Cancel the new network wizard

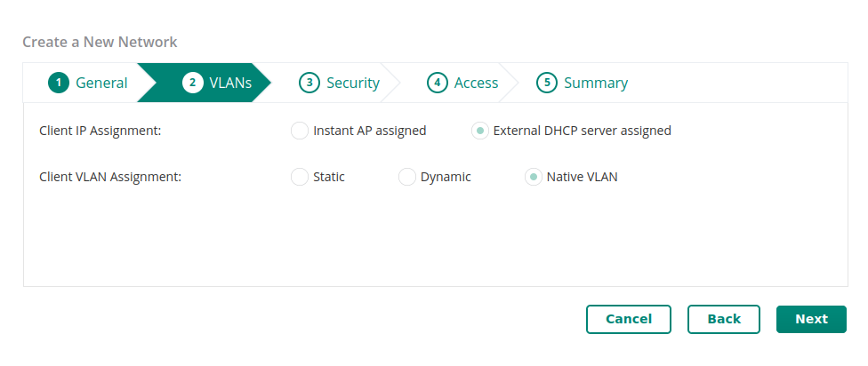(628, 319)
